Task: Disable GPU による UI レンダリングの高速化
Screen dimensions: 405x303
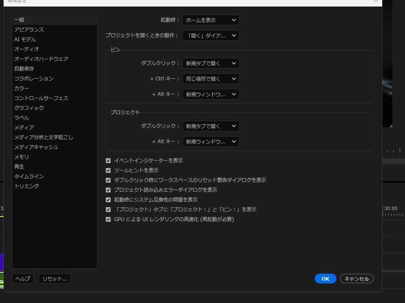Action: click(x=108, y=219)
